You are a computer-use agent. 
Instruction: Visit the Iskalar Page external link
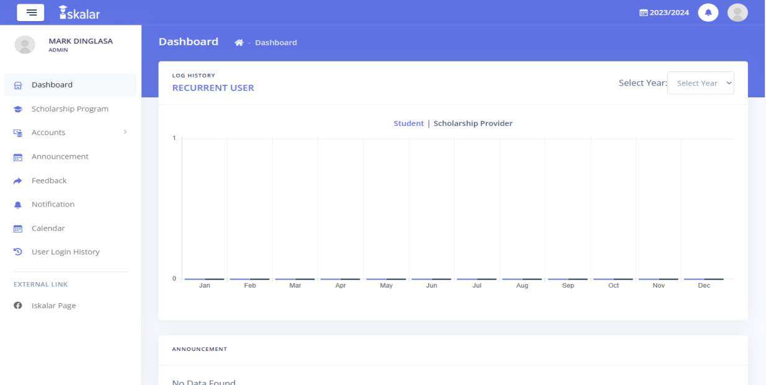[x=53, y=305]
